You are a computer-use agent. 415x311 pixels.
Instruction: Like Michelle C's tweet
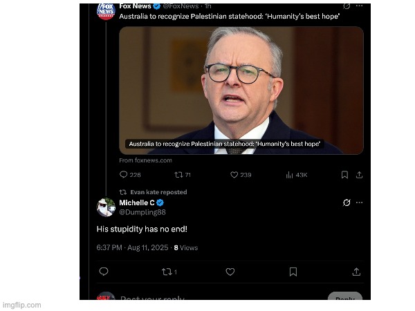[x=230, y=272]
